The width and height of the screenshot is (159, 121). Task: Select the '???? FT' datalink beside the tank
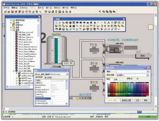click(x=68, y=63)
